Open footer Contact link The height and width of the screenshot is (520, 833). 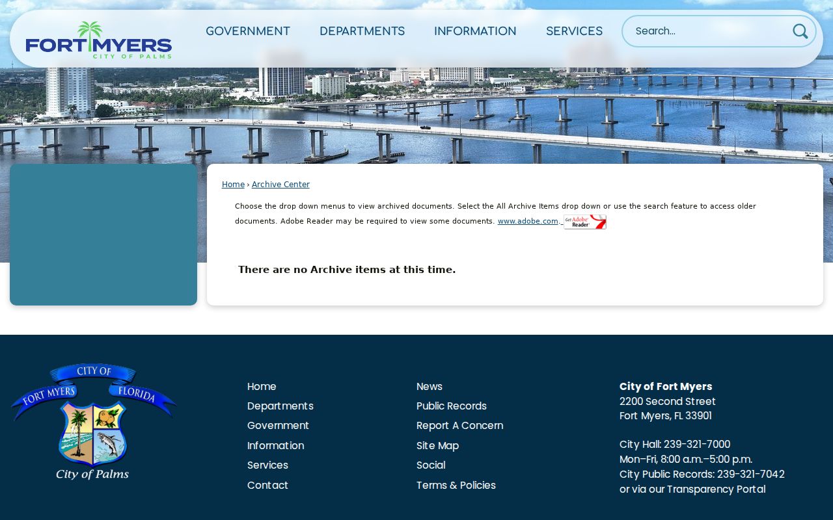click(267, 485)
